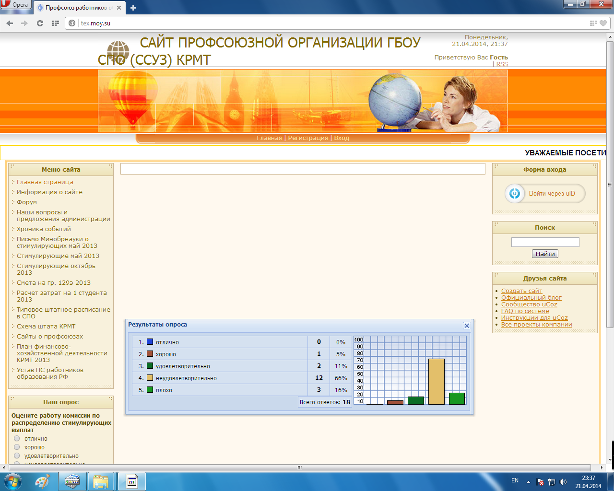
Task: Click the Главная navigation link
Action: [269, 138]
